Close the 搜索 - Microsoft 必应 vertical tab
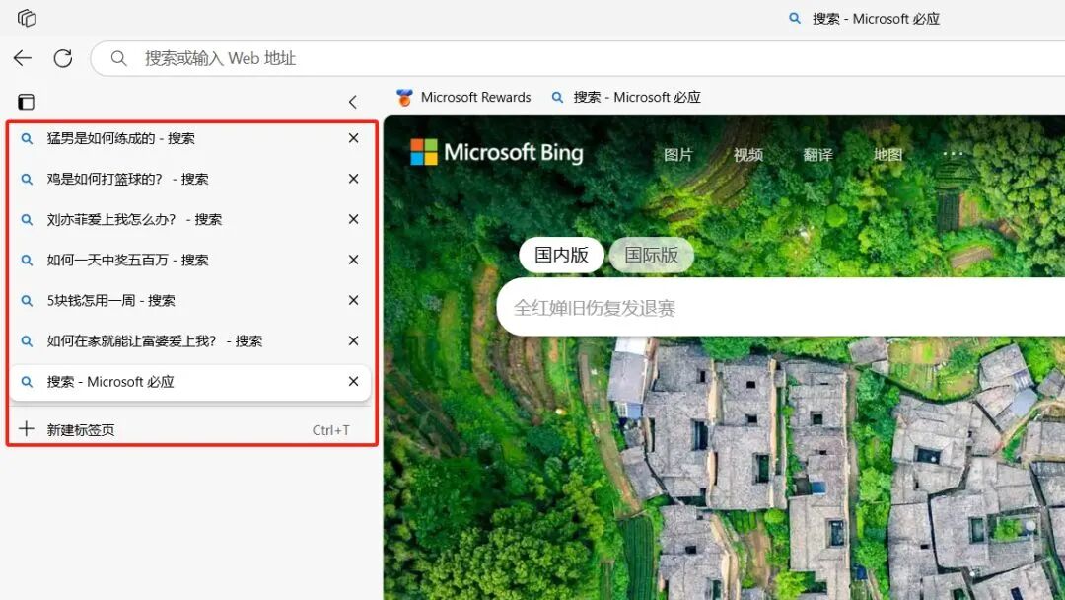This screenshot has height=600, width=1065. click(x=353, y=382)
